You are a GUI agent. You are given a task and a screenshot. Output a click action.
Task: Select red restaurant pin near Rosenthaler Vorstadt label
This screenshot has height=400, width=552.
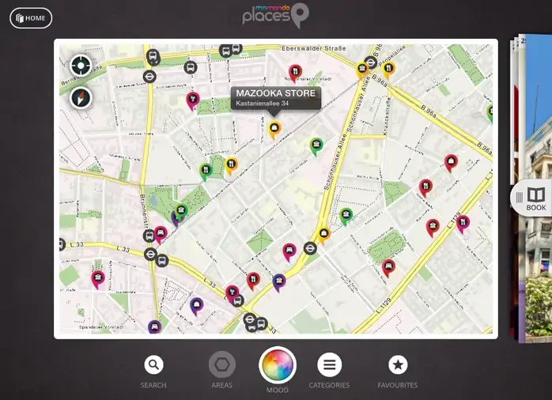[295, 74]
